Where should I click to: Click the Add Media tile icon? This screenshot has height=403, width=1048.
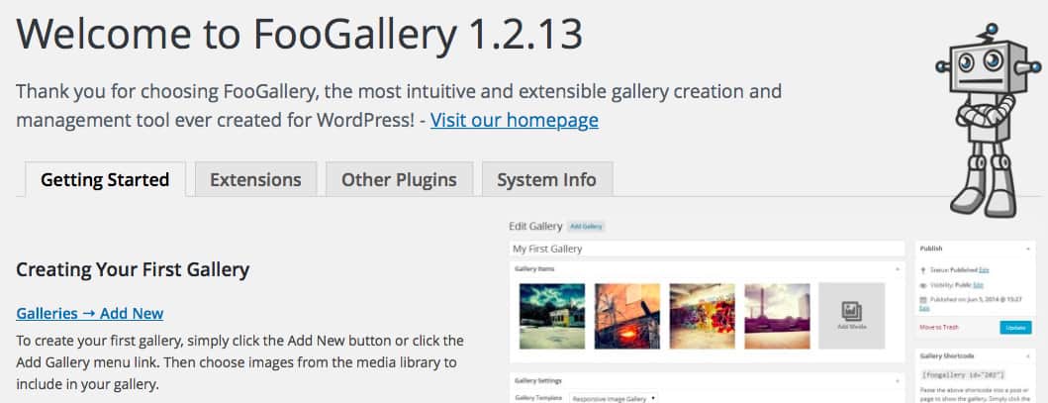[x=852, y=309]
